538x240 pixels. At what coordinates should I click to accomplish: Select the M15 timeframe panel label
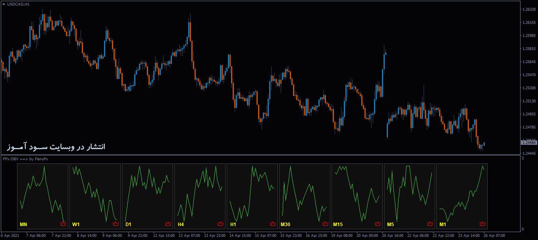[x=339, y=224]
